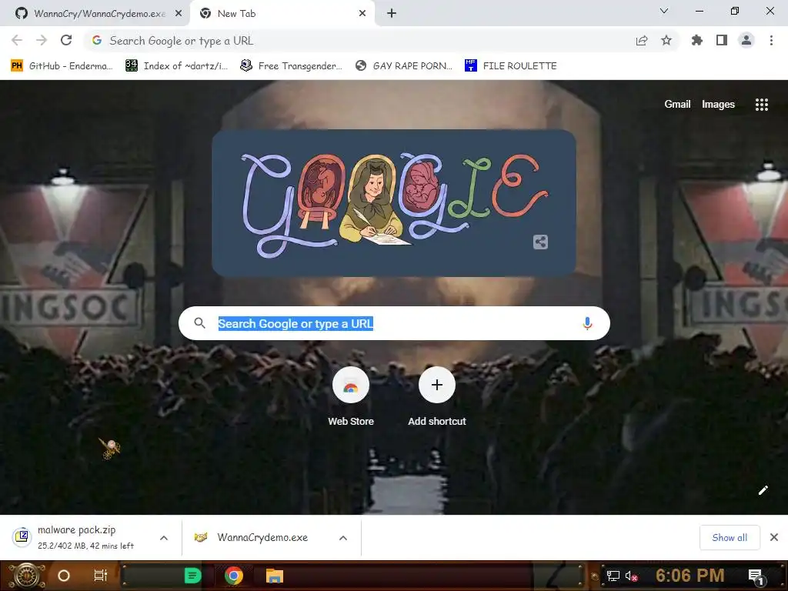Image resolution: width=788 pixels, height=591 pixels.
Task: Open the green notes app on taskbar
Action: [193, 576]
